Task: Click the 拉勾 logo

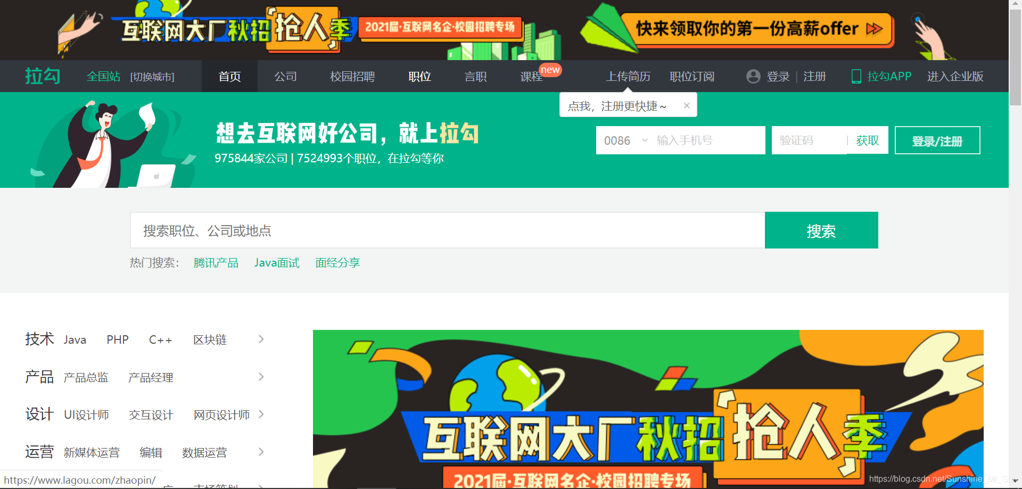Action: [42, 76]
